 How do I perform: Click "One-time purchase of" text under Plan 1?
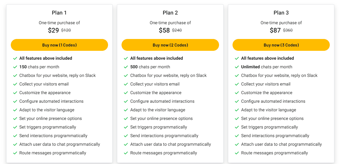(59, 23)
